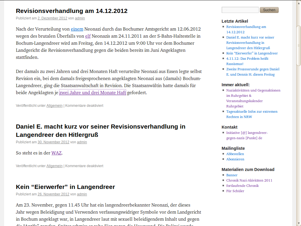
Task: Open the 'Revisionsverhandlung am 14.12.2012' post title
Action: [x=71, y=11]
